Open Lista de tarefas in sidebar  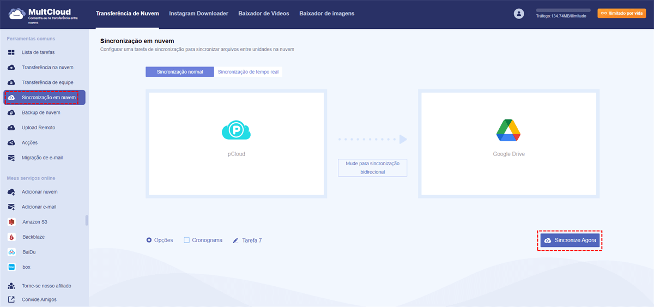[x=38, y=52]
